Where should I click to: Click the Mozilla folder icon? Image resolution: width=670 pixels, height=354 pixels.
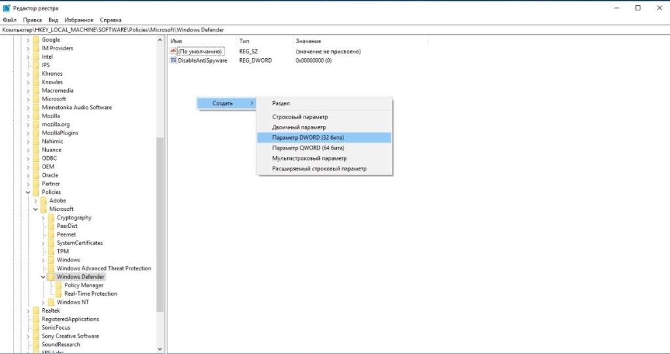pyautogui.click(x=37, y=116)
